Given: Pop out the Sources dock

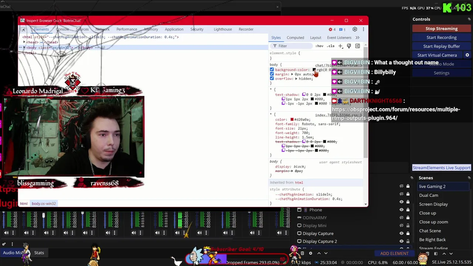Looking at the screenshot, I should pos(412,178).
